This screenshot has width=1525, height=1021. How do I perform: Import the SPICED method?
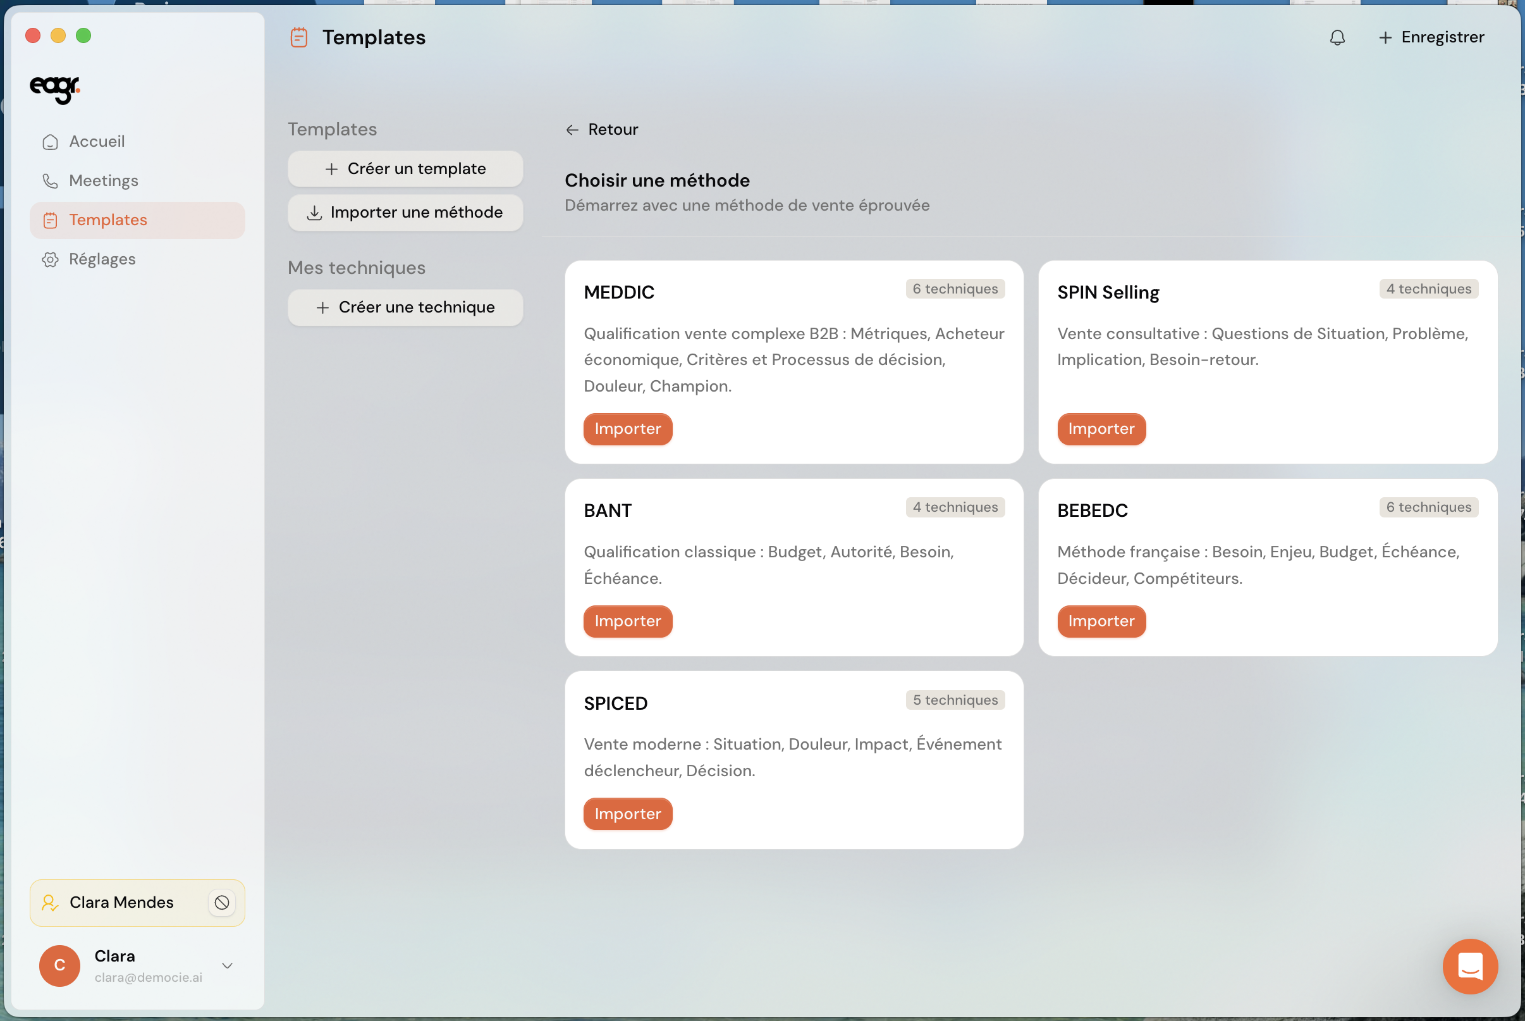628,814
